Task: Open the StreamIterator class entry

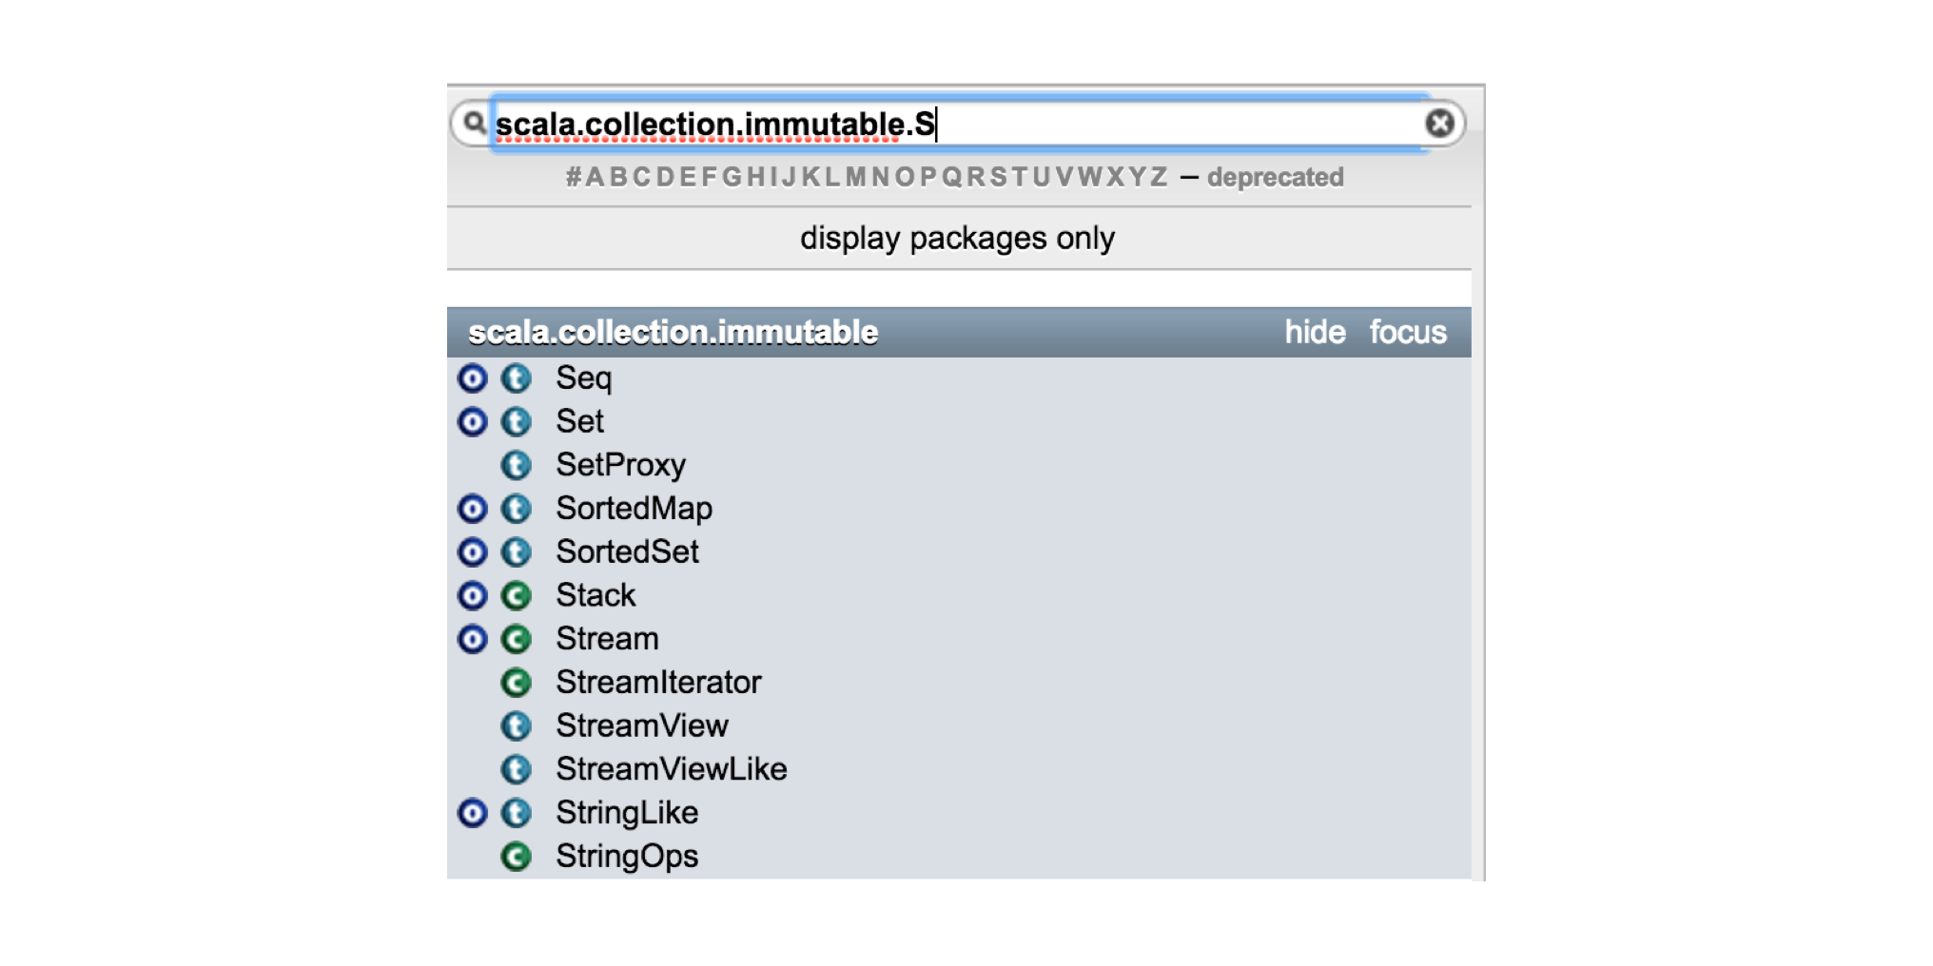Action: 657,681
